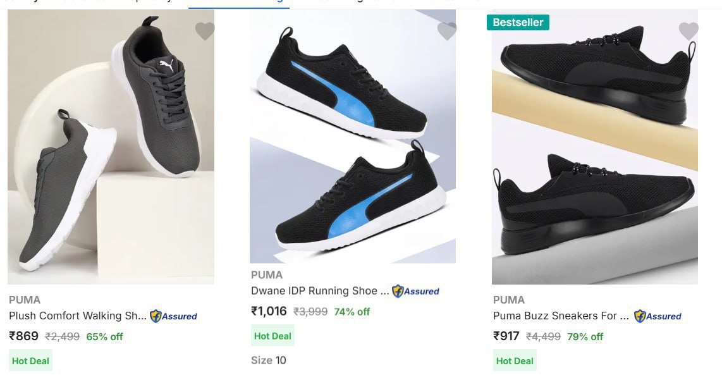Click the Assured badge beside Dwane IDP Running Shoe

coord(417,292)
